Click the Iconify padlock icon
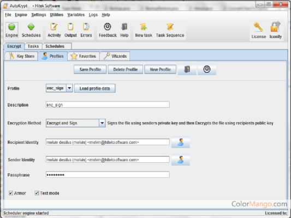The image size is (291, 218). (x=275, y=31)
